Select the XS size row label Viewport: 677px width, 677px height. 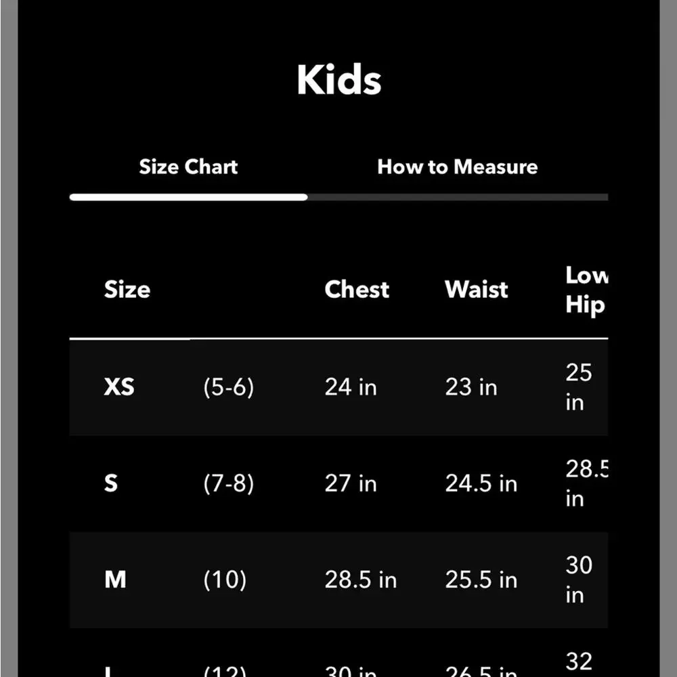coord(119,387)
